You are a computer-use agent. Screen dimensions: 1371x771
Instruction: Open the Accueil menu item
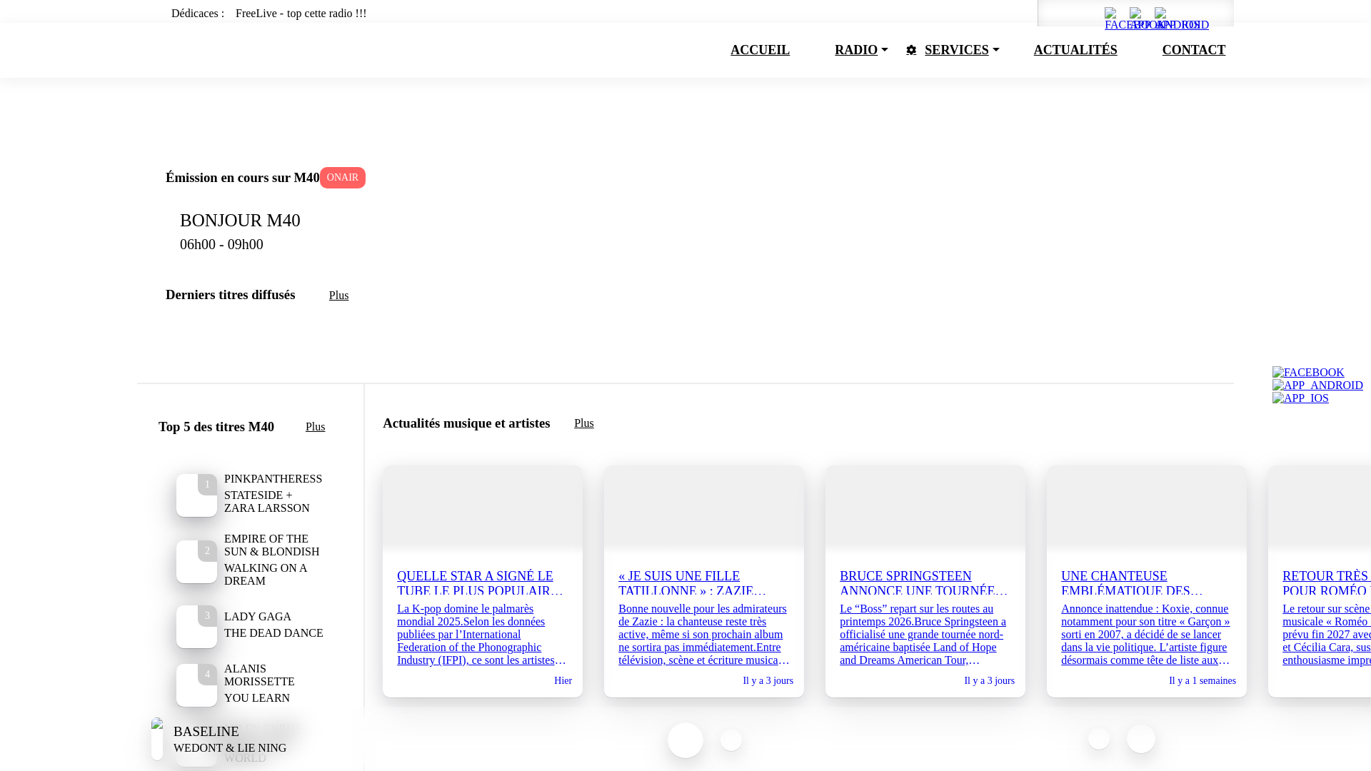click(760, 50)
